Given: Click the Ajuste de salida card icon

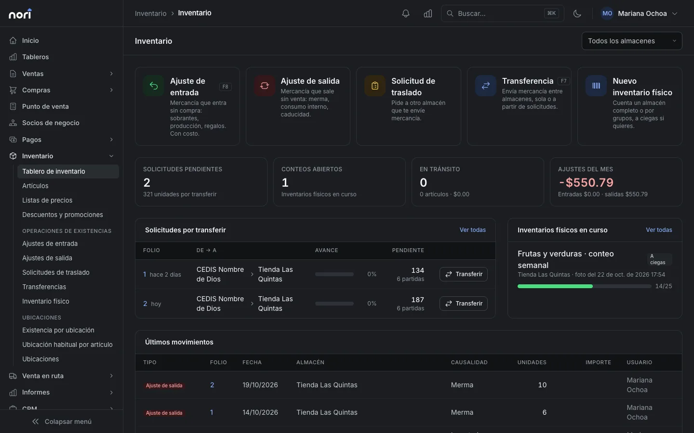Looking at the screenshot, I should click(265, 86).
